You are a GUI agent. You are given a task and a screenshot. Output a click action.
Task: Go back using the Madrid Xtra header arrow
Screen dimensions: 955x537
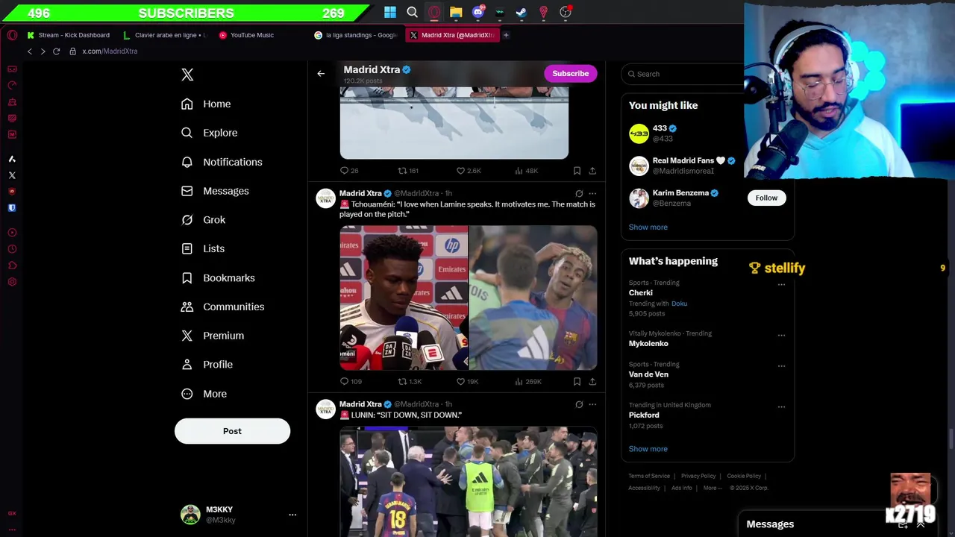tap(321, 73)
